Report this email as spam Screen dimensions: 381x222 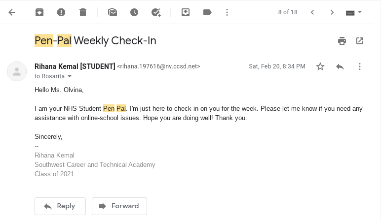point(61,12)
